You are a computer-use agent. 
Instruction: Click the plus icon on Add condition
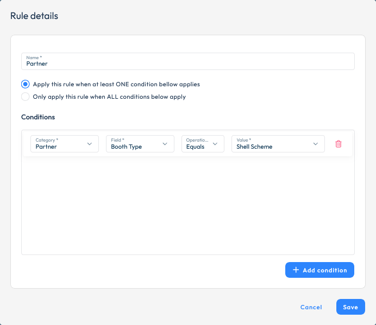[296, 270]
